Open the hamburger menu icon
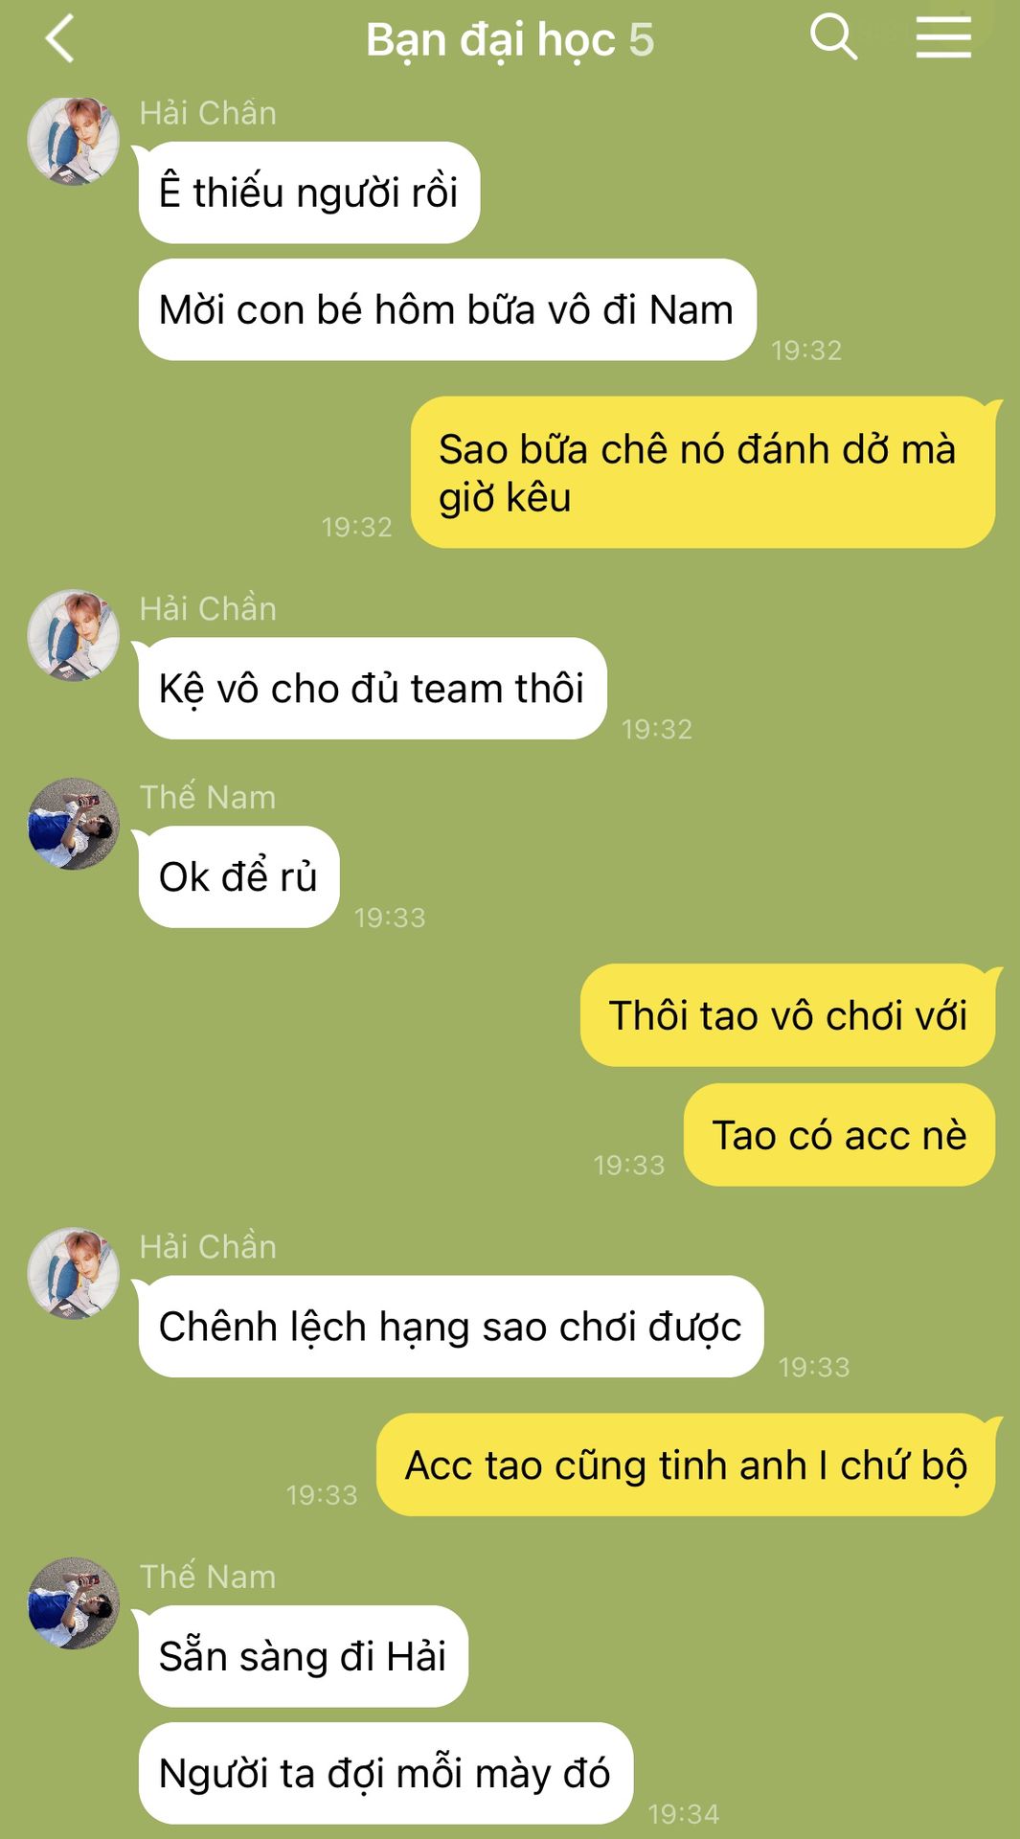 [x=943, y=38]
